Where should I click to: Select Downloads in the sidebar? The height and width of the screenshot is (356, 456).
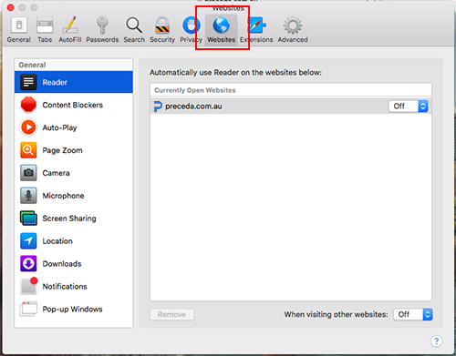click(74, 264)
